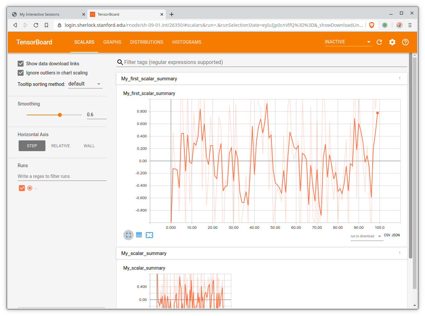
Task: Bookmark this page icon
Action: (x=46, y=25)
